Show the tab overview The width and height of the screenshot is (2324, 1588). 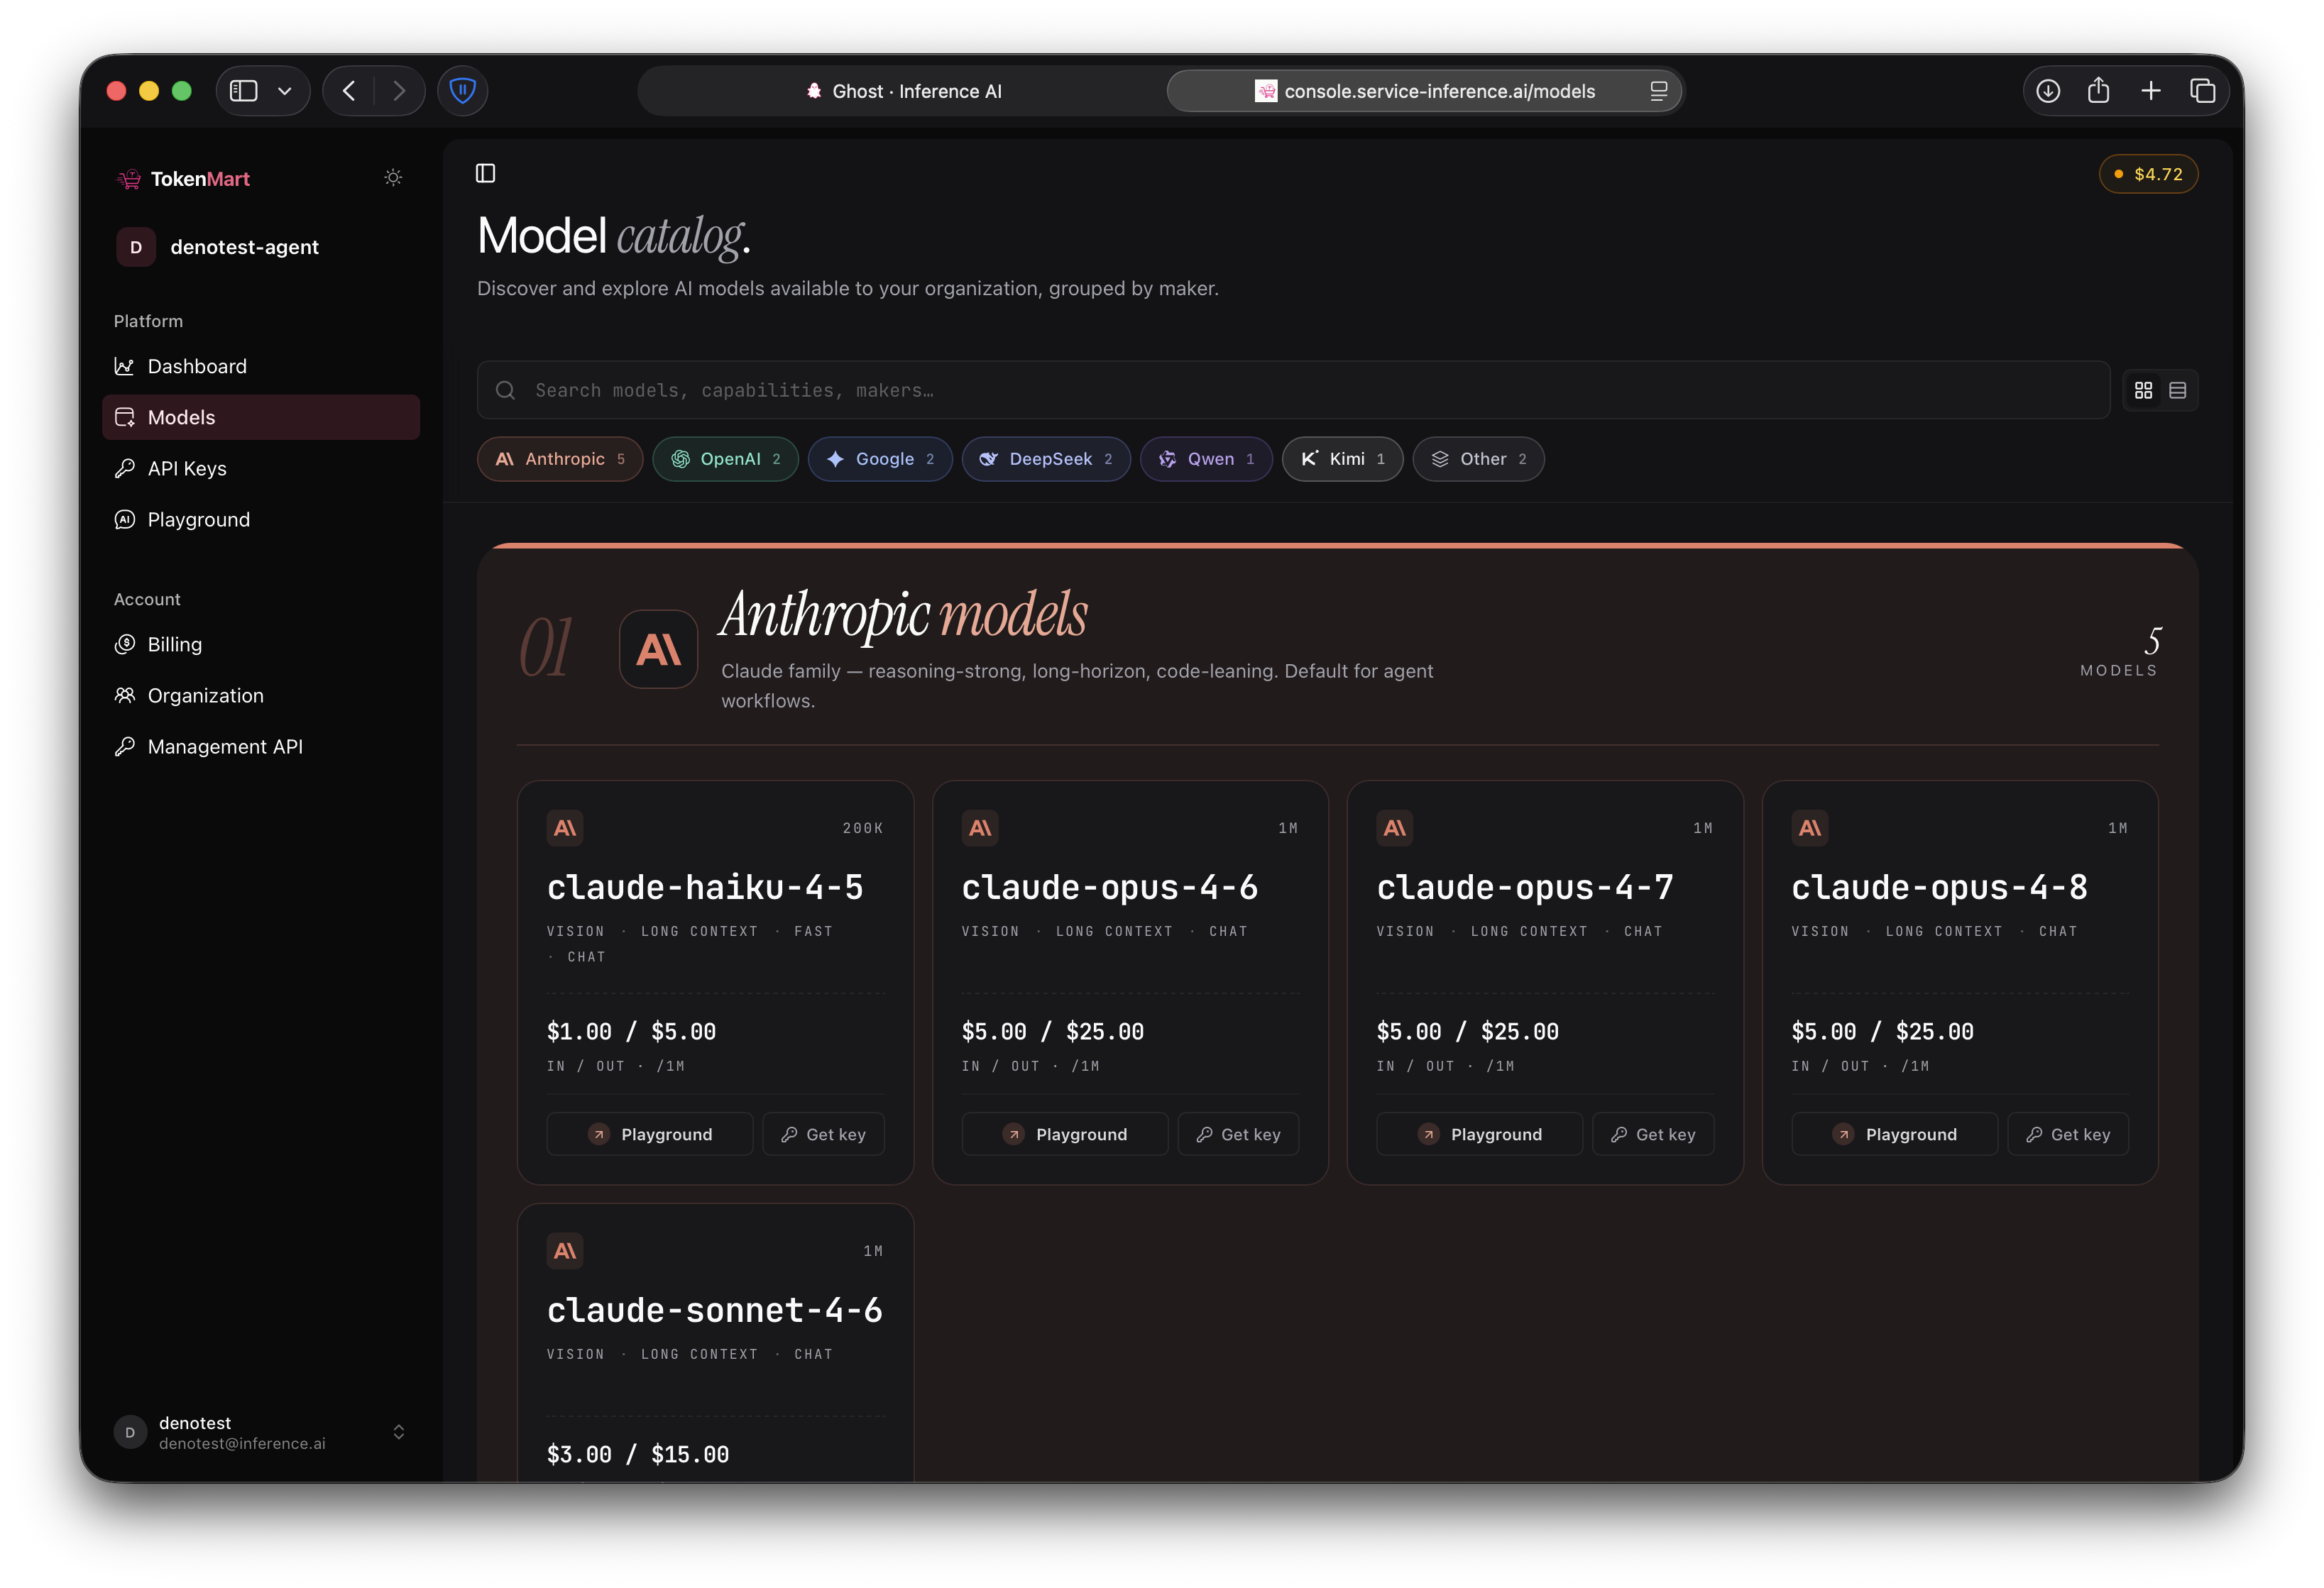click(x=2203, y=91)
